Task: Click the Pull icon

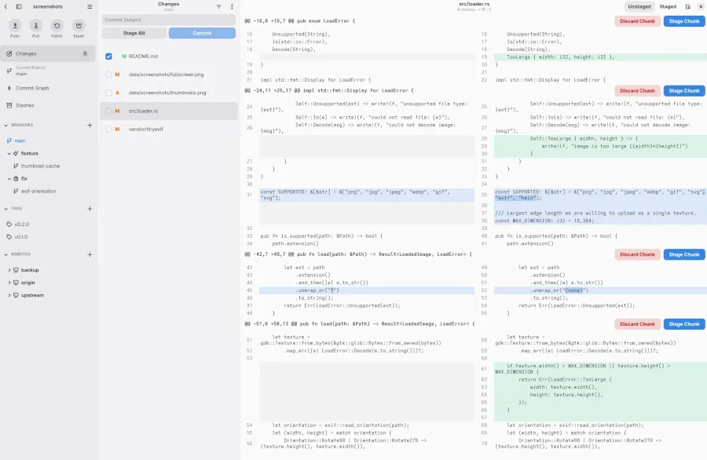Action: point(35,26)
